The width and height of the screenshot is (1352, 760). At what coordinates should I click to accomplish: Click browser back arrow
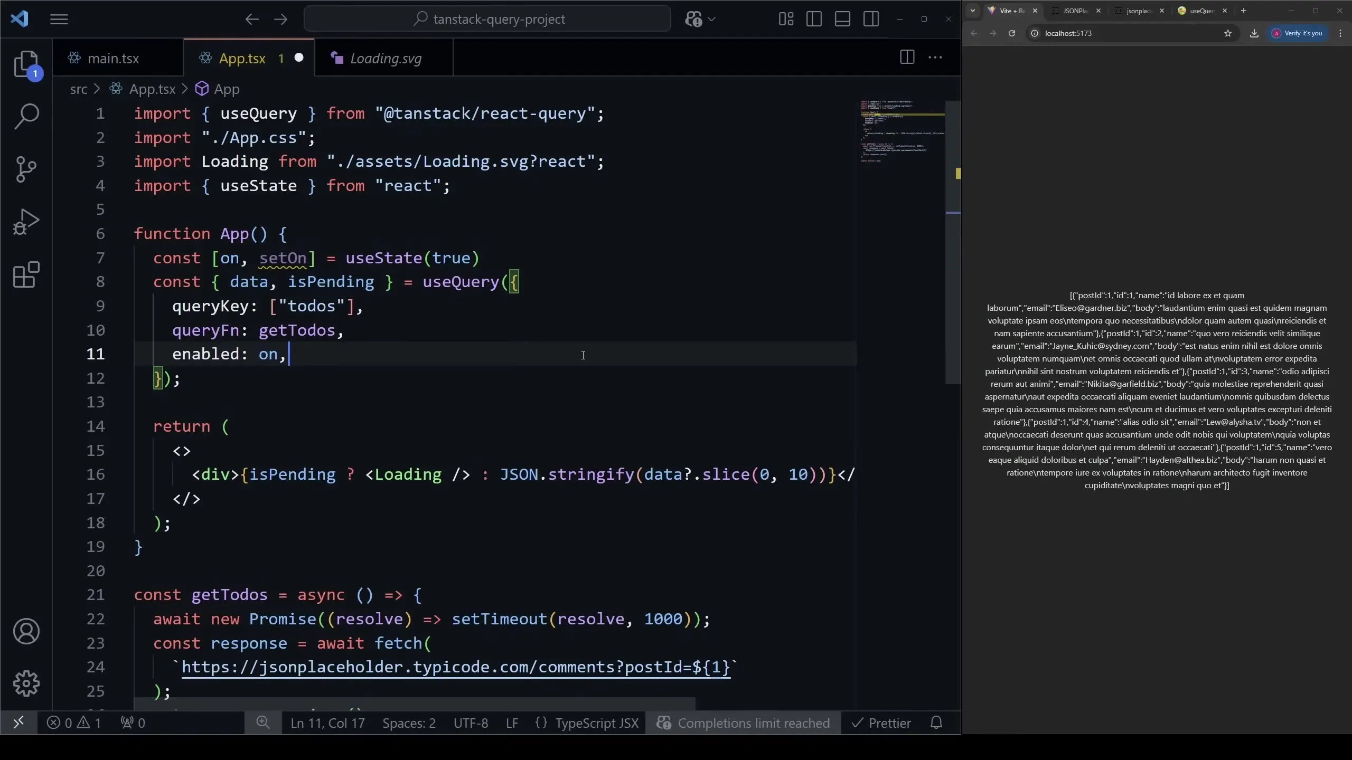(974, 33)
